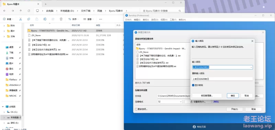Open the 工具(T) menu in Bandizip

coord(173,20)
